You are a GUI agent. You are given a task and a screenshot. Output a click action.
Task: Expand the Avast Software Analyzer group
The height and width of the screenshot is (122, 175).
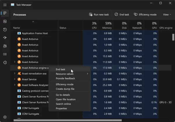click(x=15, y=85)
